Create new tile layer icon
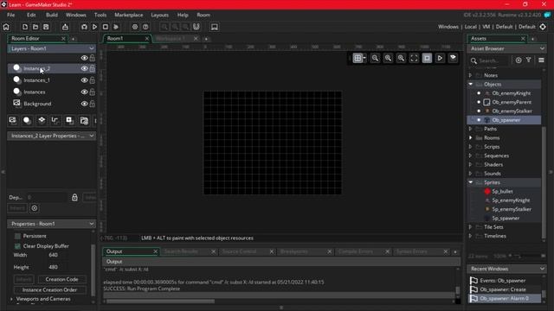Image resolution: width=554 pixels, height=311 pixels. (x=42, y=120)
